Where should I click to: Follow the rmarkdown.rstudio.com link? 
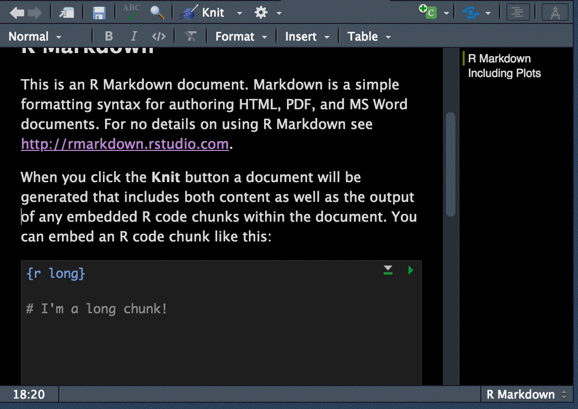click(125, 144)
